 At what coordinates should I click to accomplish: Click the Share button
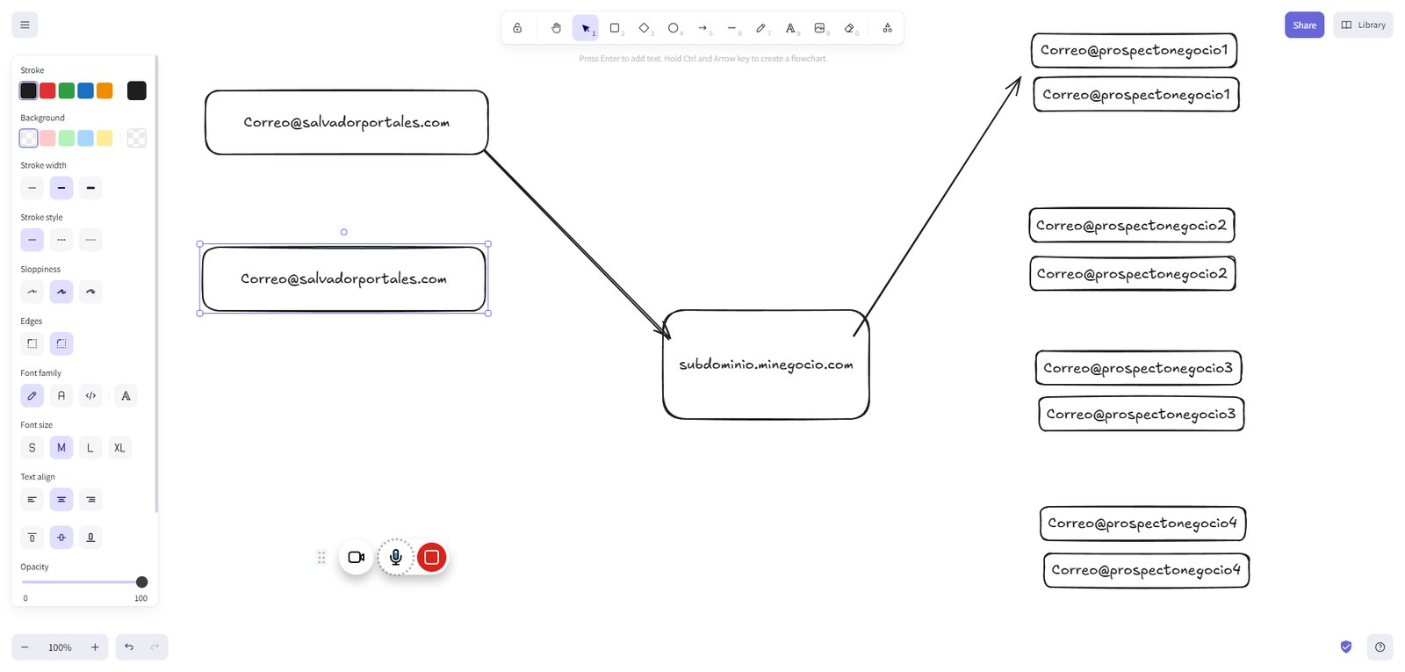coord(1304,25)
